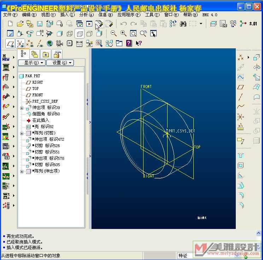Save the model with the floppy disk icon
Viewport: 263px width, 260px height.
click(40, 24)
